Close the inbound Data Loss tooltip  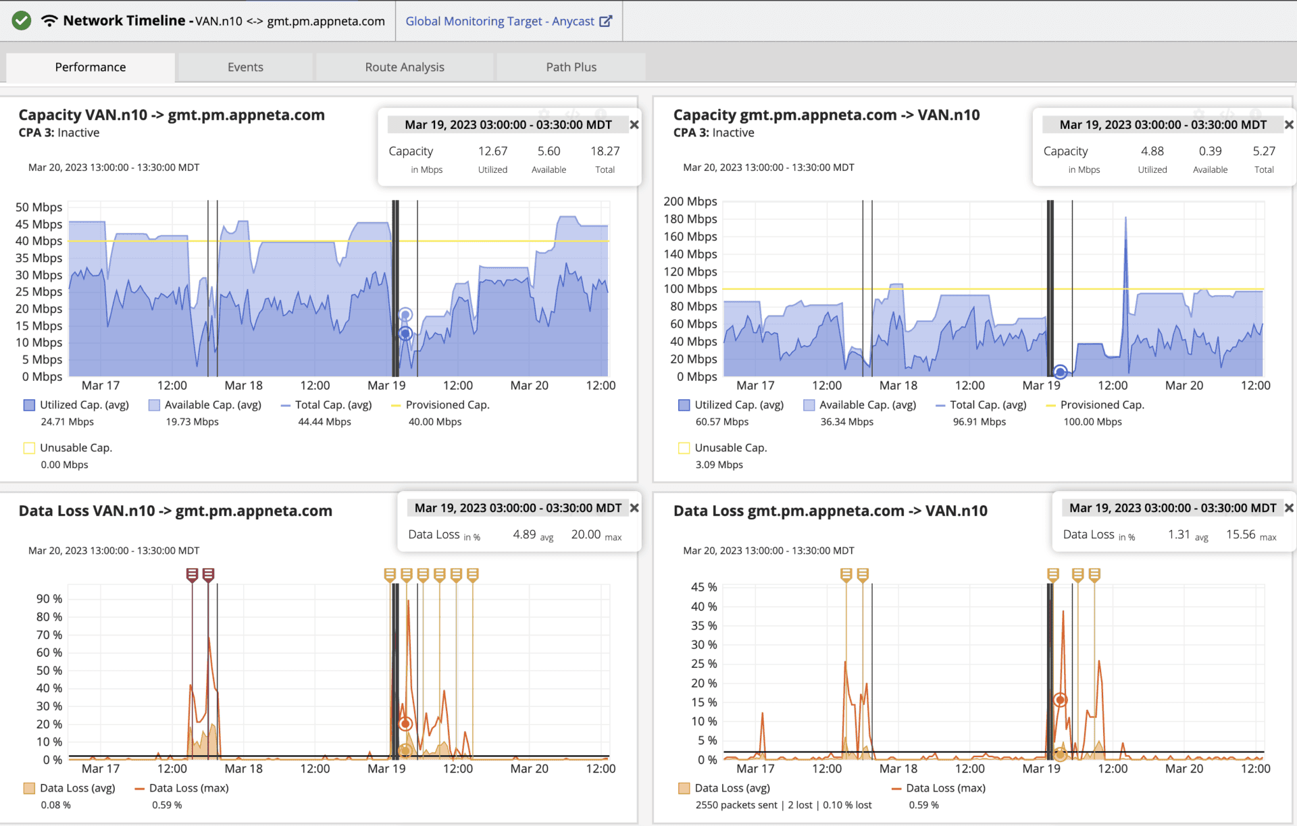(1288, 508)
